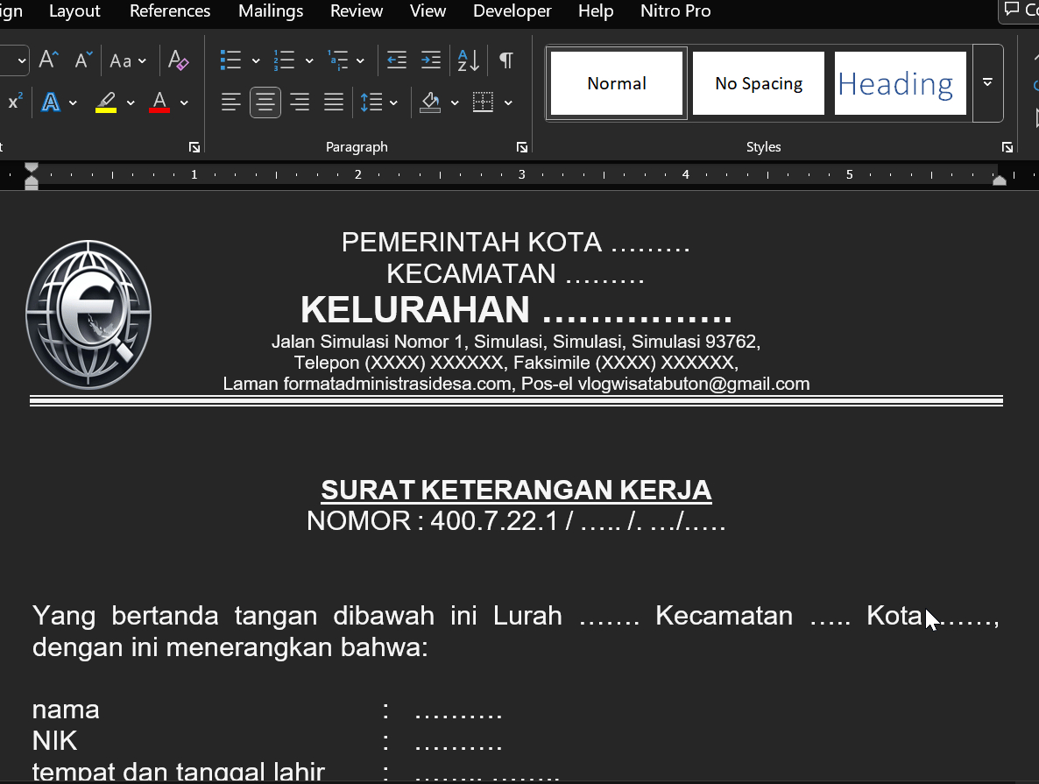Toggle Show/Hide paragraph marks
Screen dimensions: 1039x784
(506, 60)
